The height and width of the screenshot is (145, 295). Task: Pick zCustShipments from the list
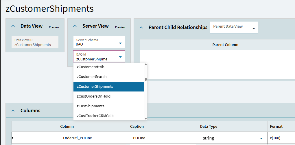click(x=91, y=106)
